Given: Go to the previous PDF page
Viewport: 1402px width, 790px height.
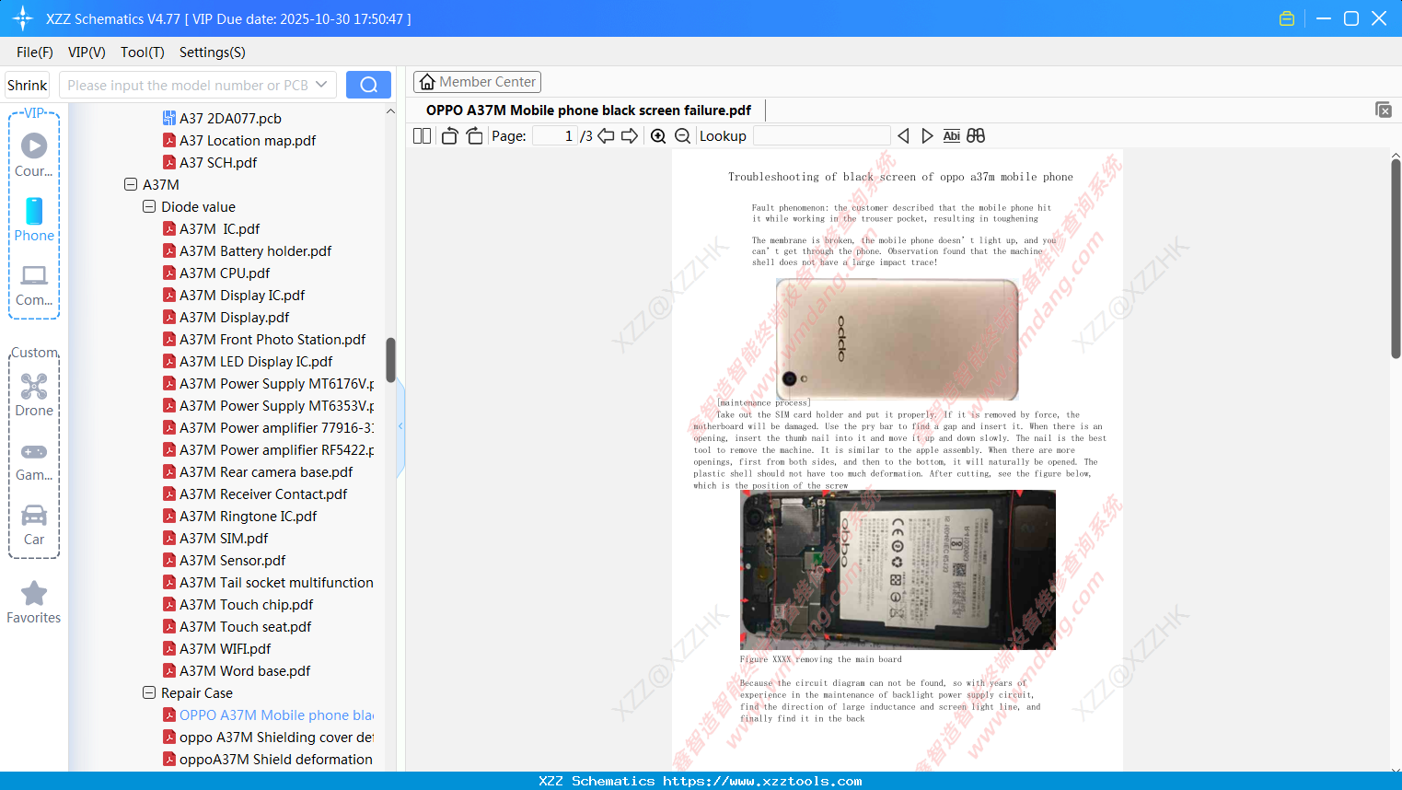Looking at the screenshot, I should [x=606, y=135].
